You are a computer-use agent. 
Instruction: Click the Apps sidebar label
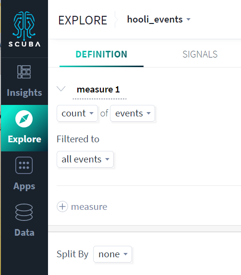(24, 186)
